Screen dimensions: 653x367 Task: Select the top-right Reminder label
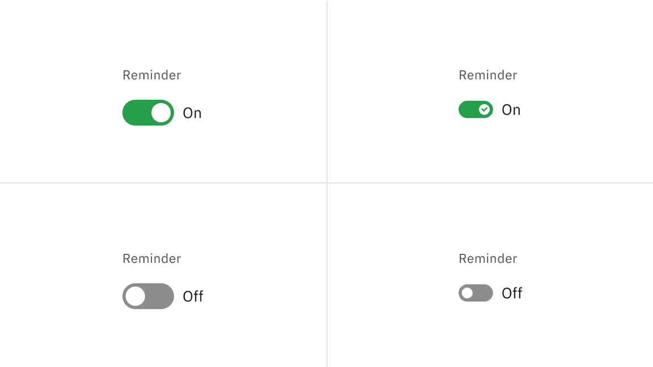coord(487,75)
